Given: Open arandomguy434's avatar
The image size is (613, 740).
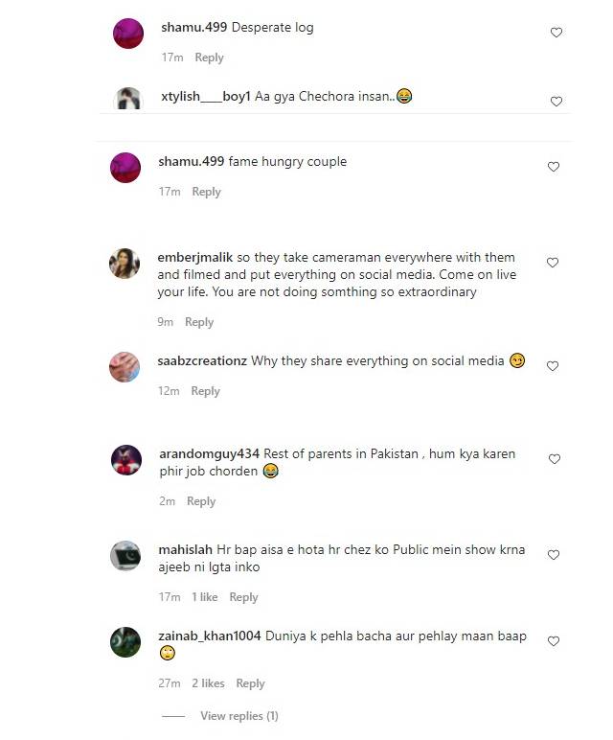Looking at the screenshot, I should coord(126,460).
